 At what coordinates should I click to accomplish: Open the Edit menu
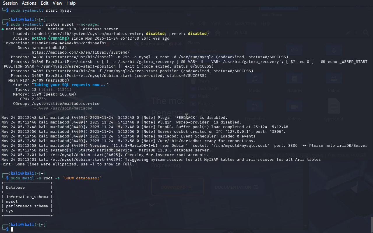click(45, 3)
